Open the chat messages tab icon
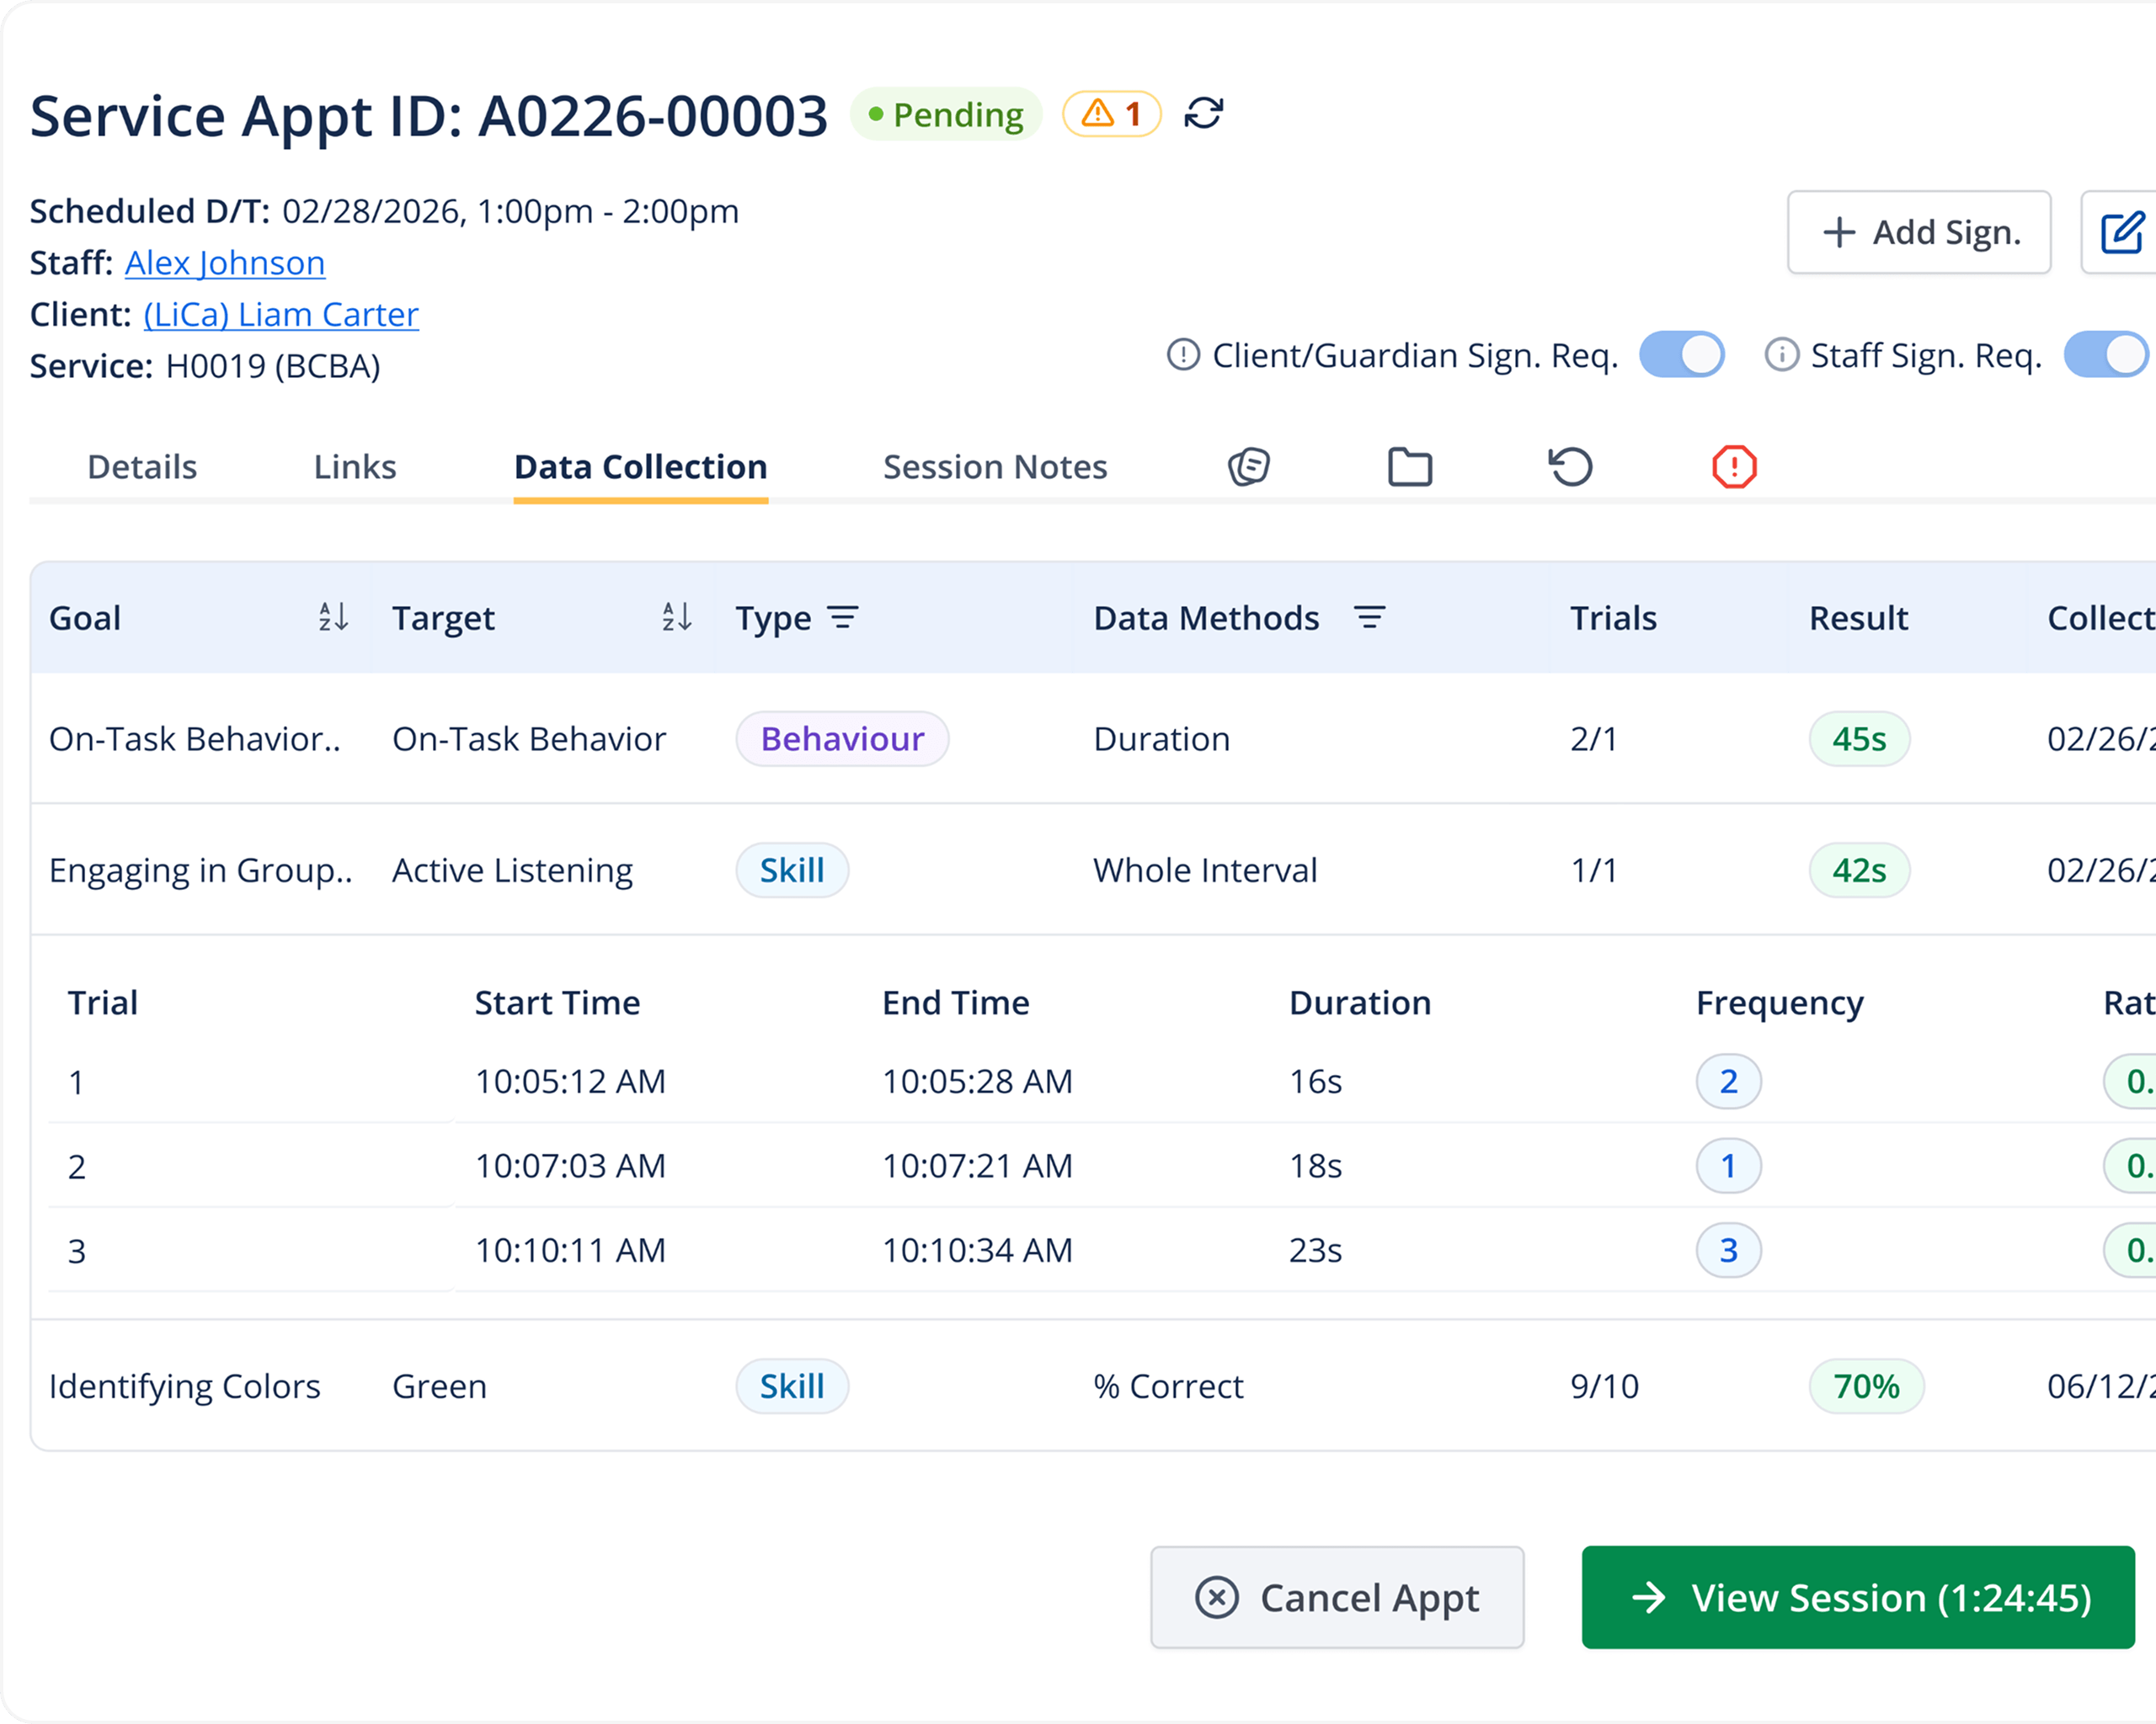The width and height of the screenshot is (2156, 1724). pos(1249,466)
